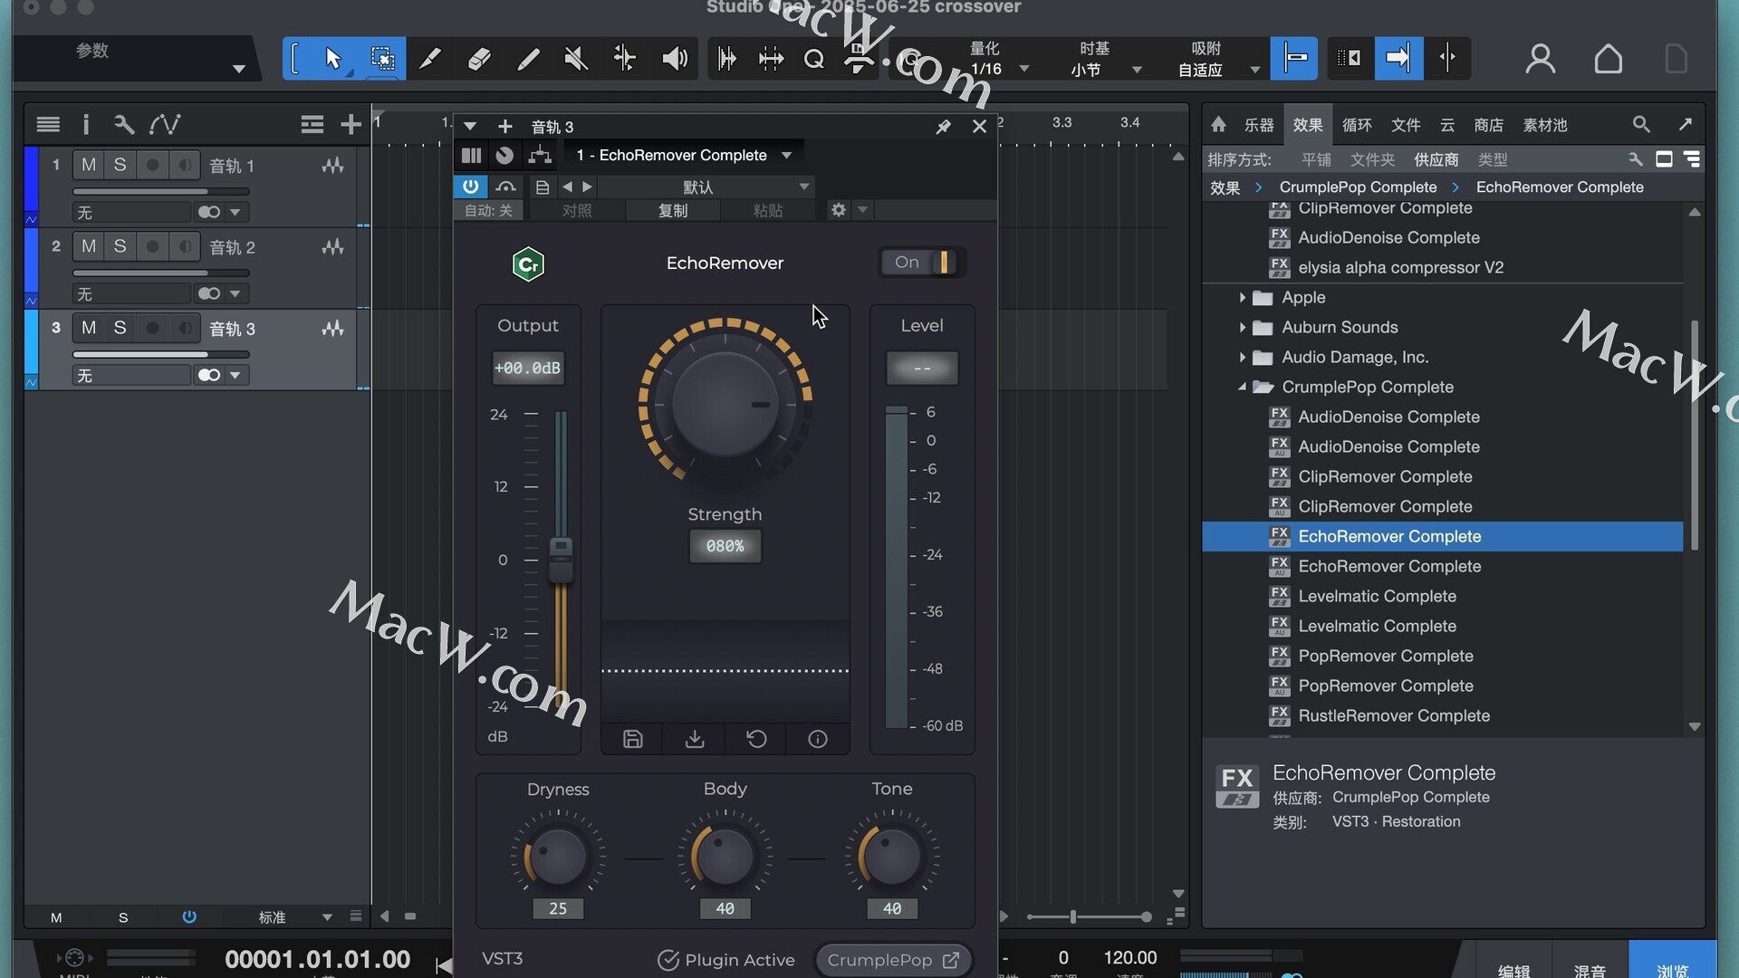Open plugin preset 默认 dropdown
Image resolution: width=1739 pixels, height=978 pixels.
pyautogui.click(x=706, y=187)
